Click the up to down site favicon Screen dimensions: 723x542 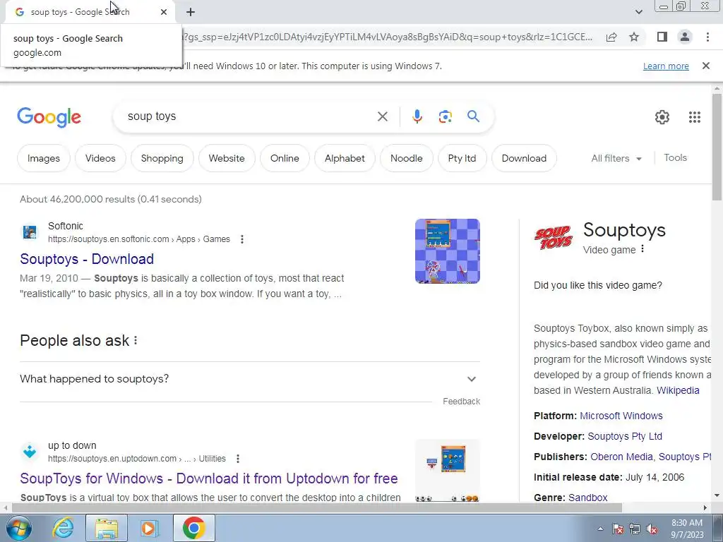[x=30, y=452]
